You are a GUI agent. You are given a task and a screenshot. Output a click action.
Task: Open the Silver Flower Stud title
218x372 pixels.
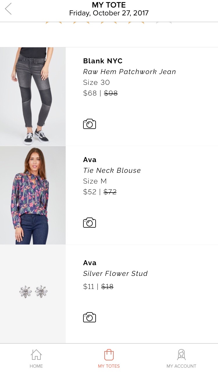(115, 274)
